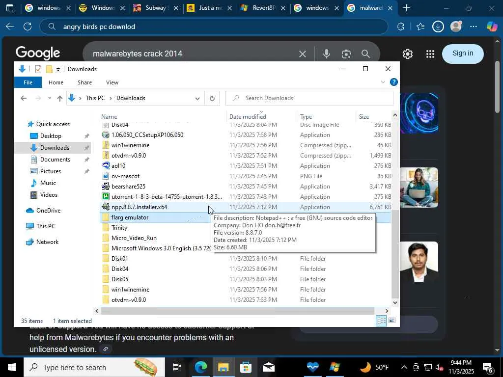Expand the Explorer ribbon chevron
Viewport: 503px width, 377px height.
(x=383, y=82)
